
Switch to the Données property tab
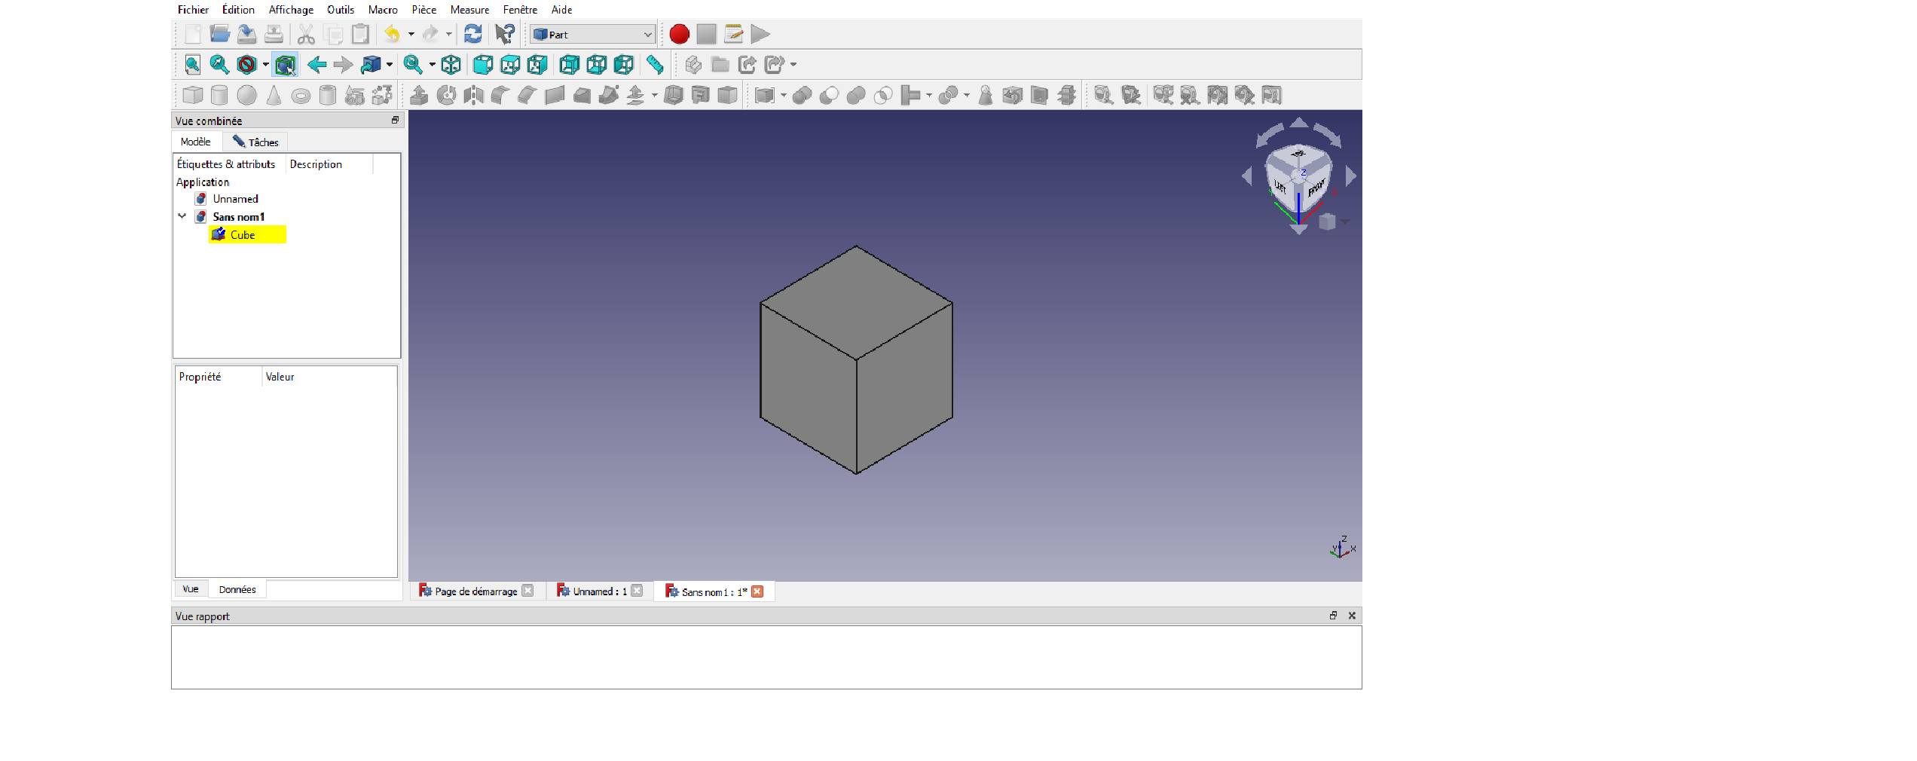tap(237, 589)
